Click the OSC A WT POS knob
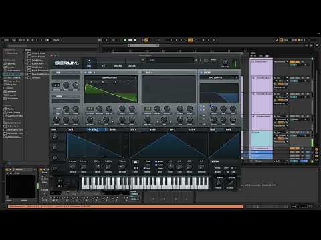 coord(90,120)
